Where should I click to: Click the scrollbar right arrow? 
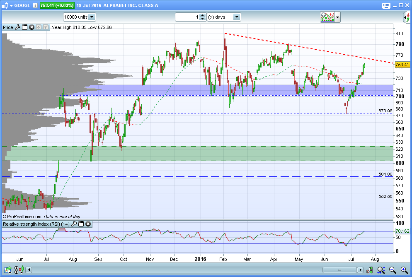(360, 270)
